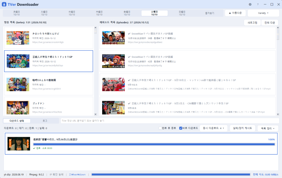Click the SnowMan SP前編 episode thumbnail

pos(113,61)
